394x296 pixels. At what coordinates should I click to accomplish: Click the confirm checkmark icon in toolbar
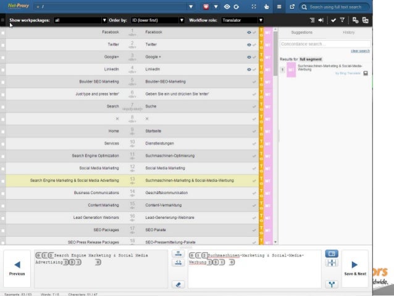click(x=333, y=20)
